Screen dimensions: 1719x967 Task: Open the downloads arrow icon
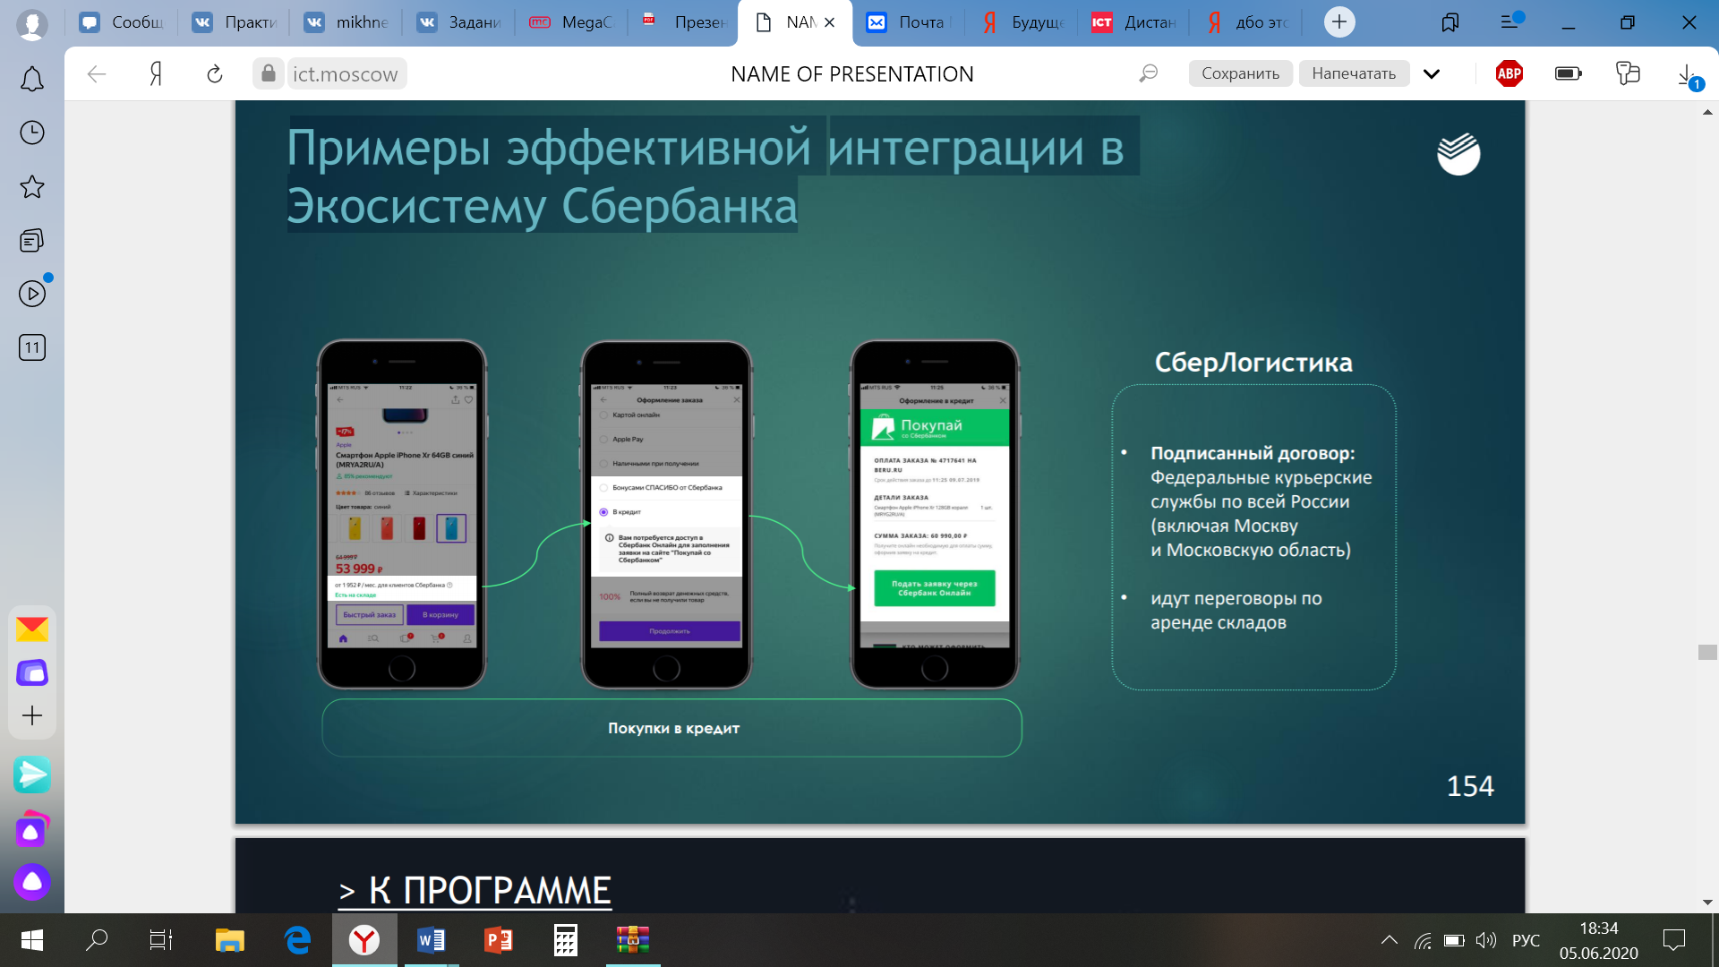pyautogui.click(x=1687, y=75)
